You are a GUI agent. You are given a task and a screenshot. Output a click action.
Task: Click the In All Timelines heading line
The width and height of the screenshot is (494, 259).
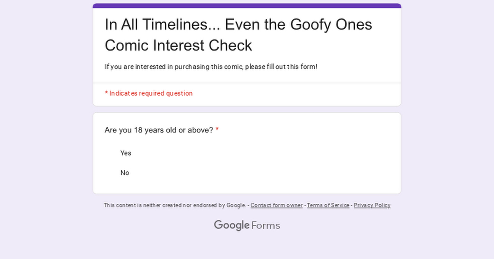(x=238, y=25)
